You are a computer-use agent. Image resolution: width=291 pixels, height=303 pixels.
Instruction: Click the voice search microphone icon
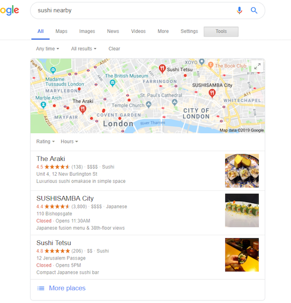[x=239, y=10]
